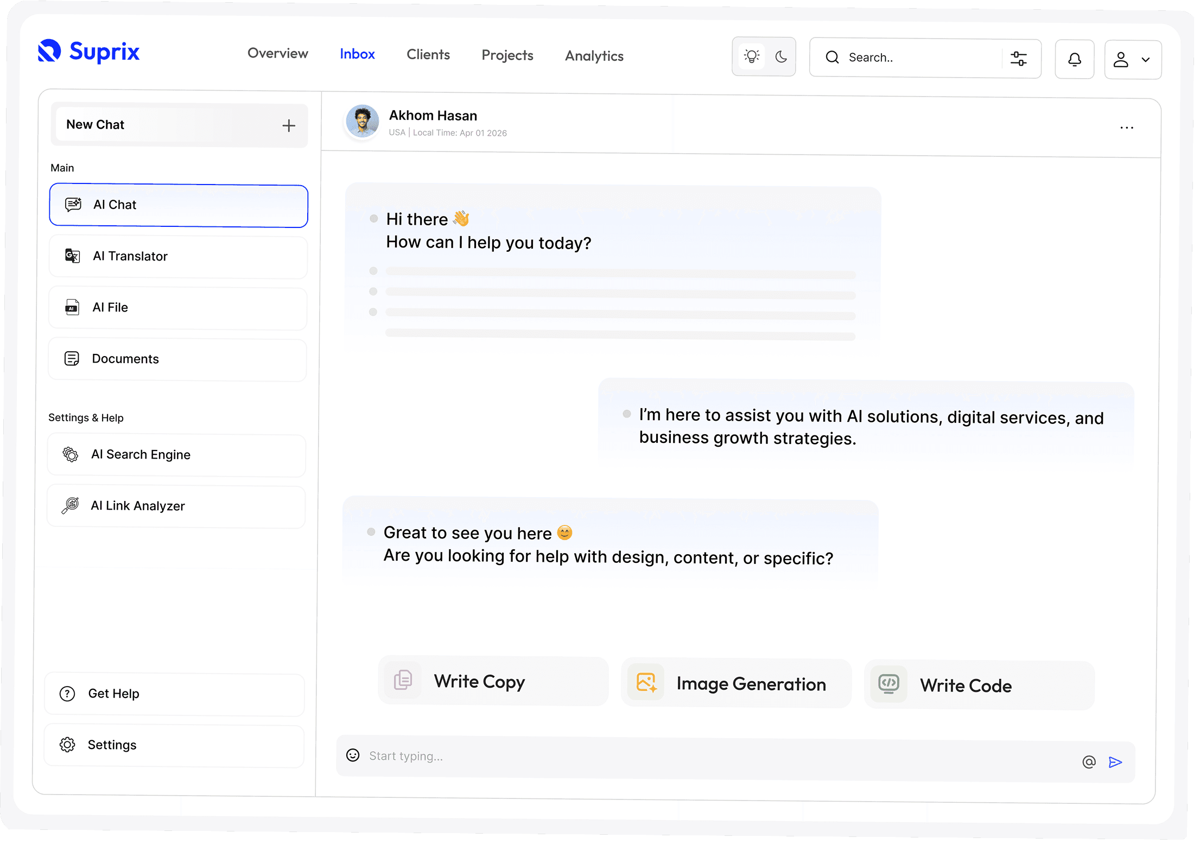Choose the Image Generation suggestion

pyautogui.click(x=736, y=683)
